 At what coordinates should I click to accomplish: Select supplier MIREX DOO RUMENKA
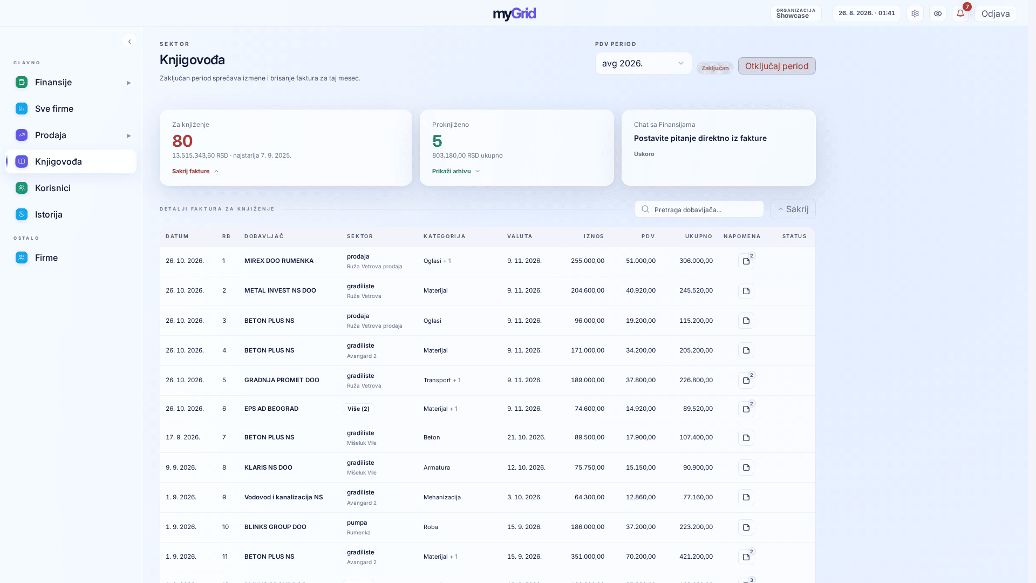point(279,261)
